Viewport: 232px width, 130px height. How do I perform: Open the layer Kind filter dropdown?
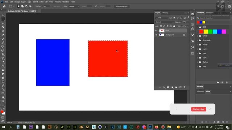coord(161,18)
